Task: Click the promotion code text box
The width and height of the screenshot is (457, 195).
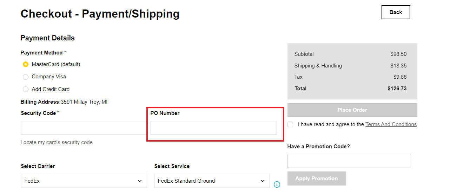Action: pos(349,161)
